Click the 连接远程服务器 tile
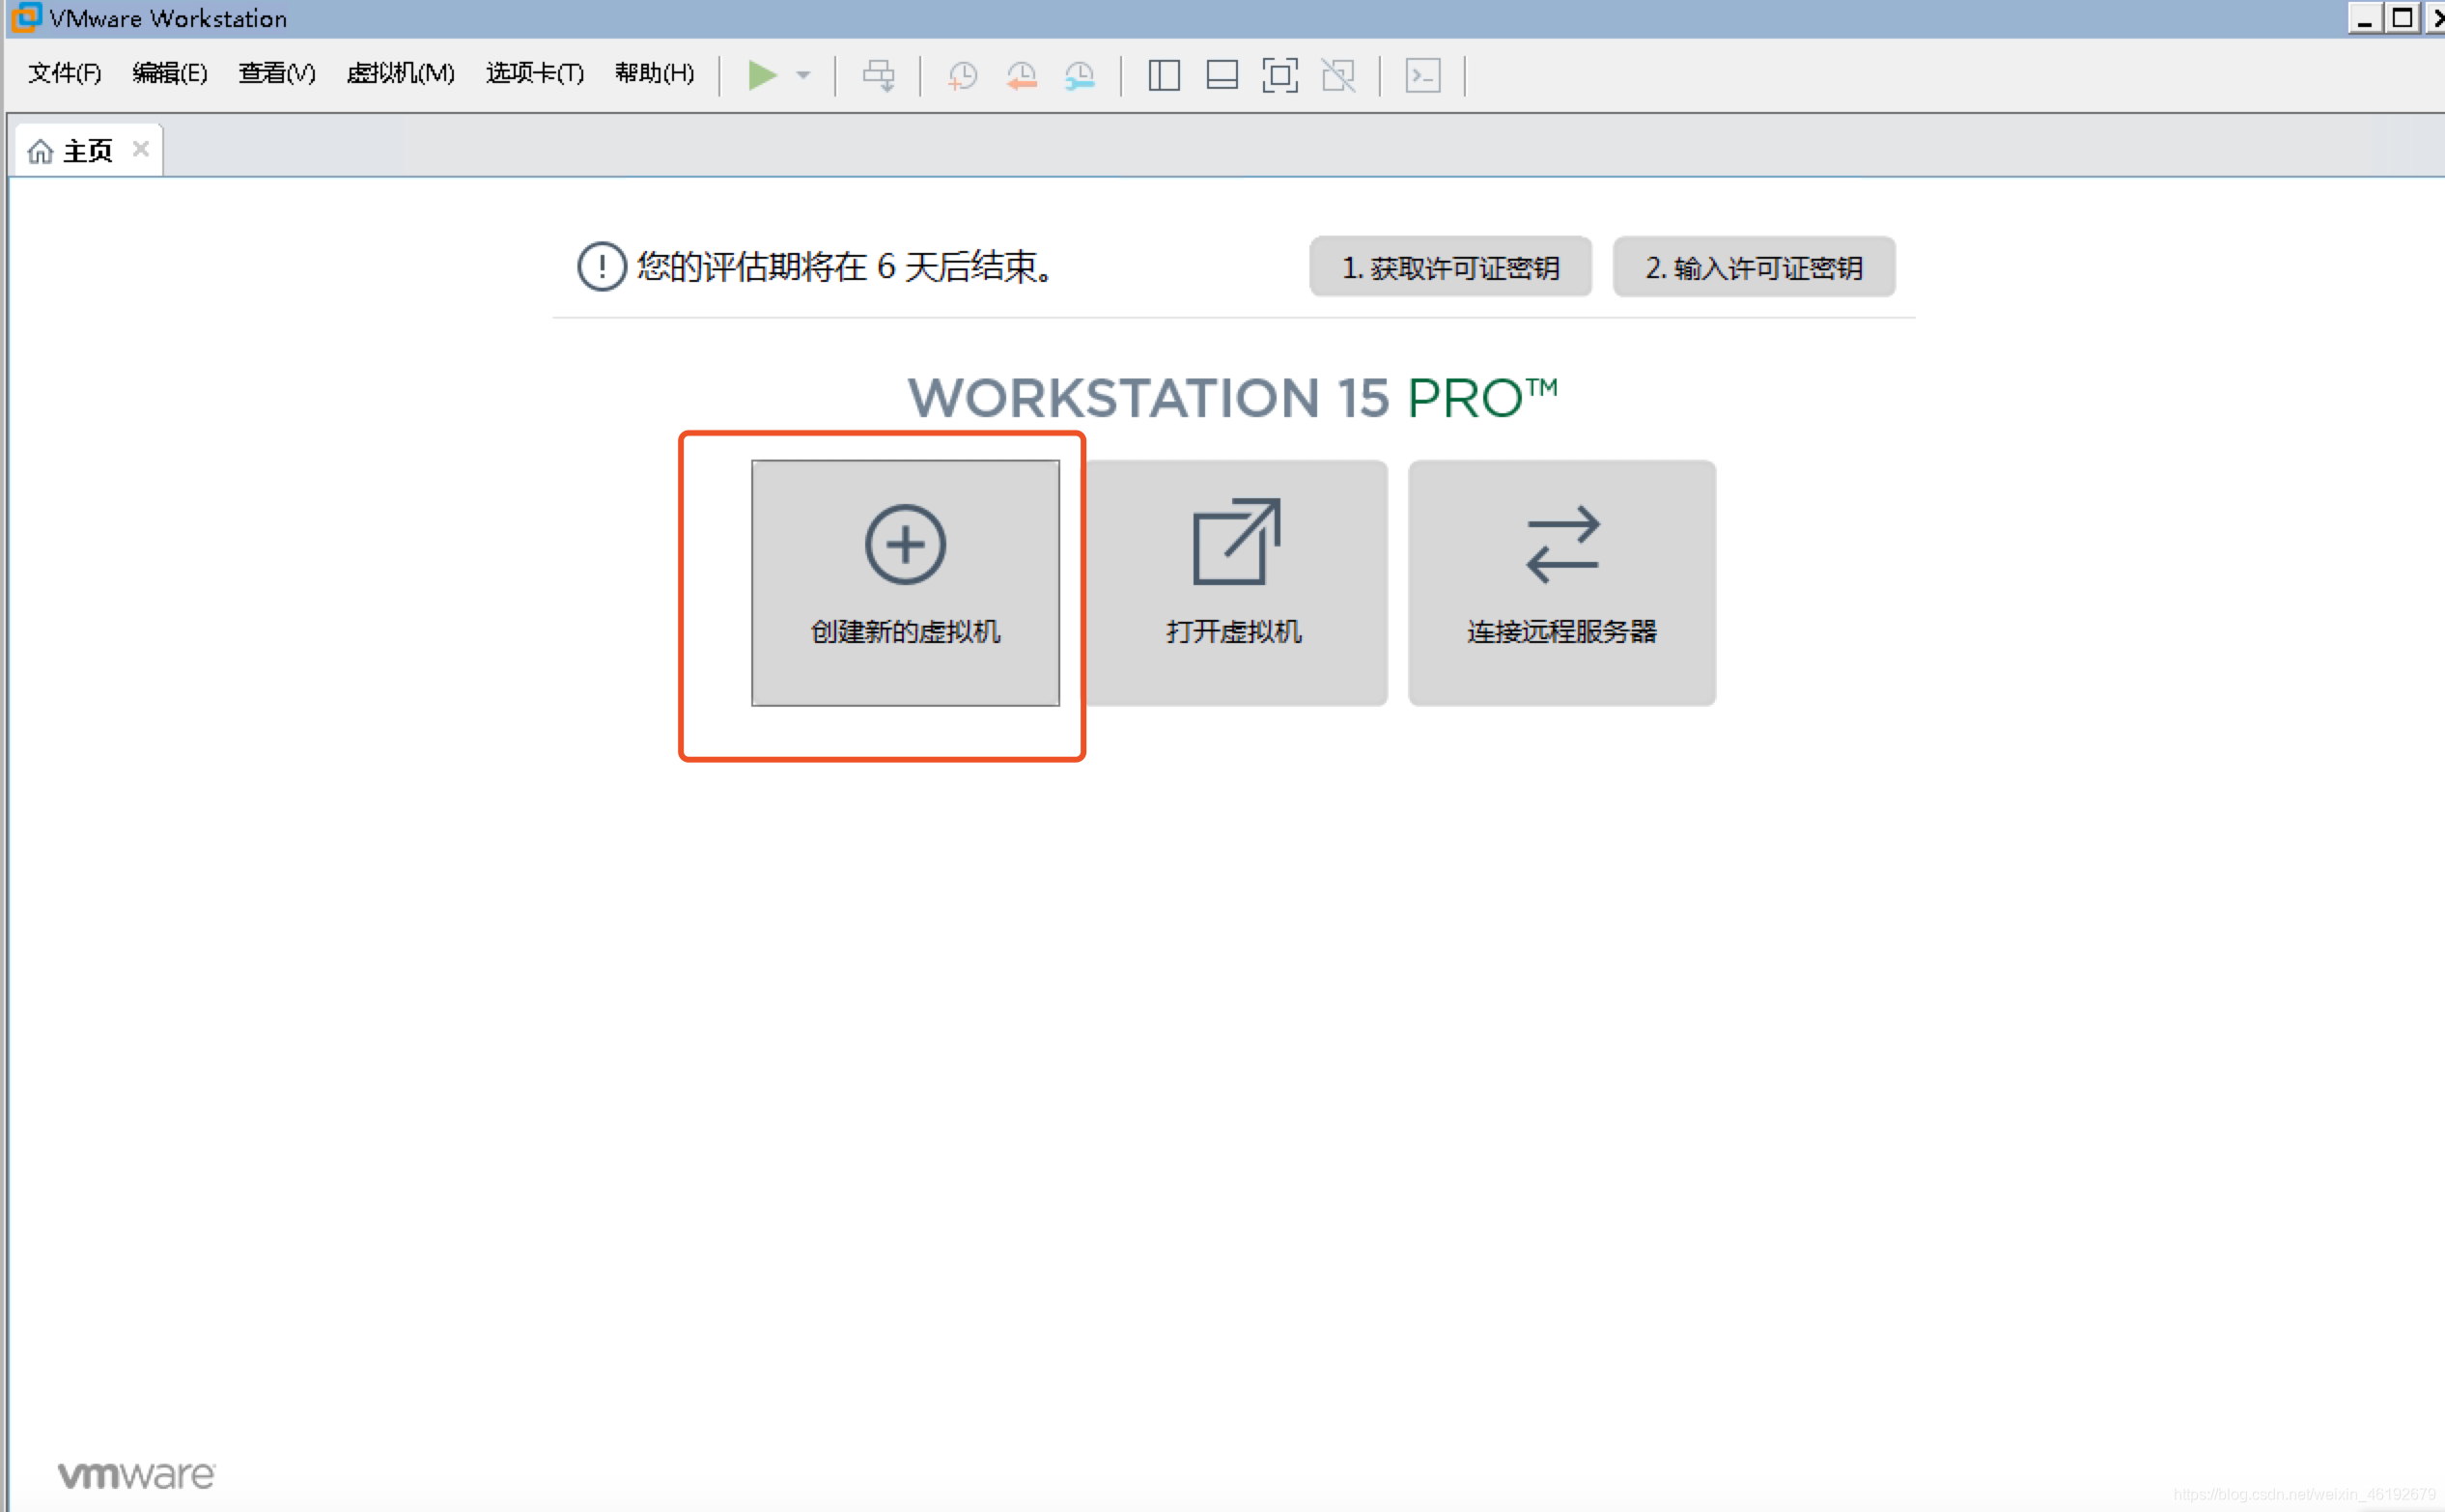The height and width of the screenshot is (1512, 2445). (x=1562, y=583)
